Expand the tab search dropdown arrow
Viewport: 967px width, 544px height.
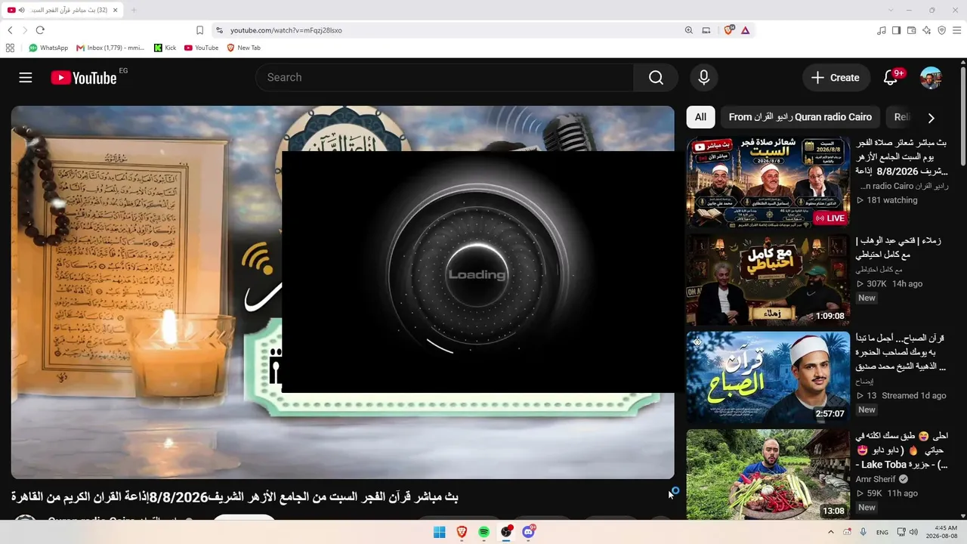[891, 10]
